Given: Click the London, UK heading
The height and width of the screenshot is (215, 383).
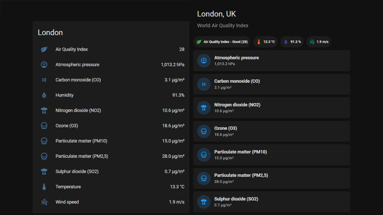Looking at the screenshot, I should pyautogui.click(x=217, y=14).
